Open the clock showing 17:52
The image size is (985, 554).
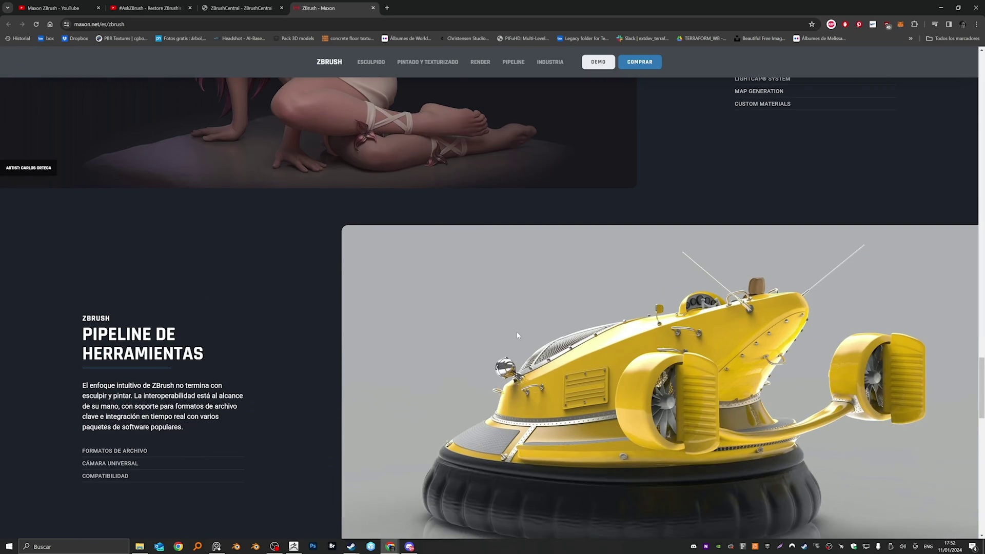pyautogui.click(x=950, y=546)
